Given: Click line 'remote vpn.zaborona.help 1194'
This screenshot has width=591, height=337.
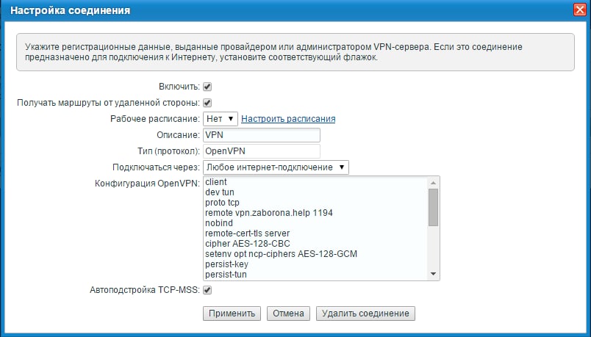Looking at the screenshot, I should point(269,213).
